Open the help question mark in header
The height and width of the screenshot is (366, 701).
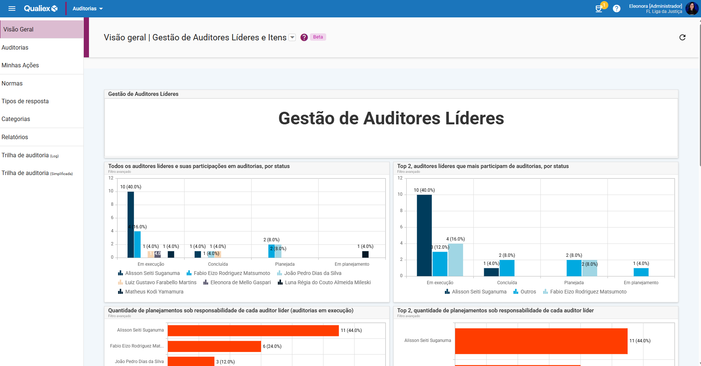click(x=616, y=9)
